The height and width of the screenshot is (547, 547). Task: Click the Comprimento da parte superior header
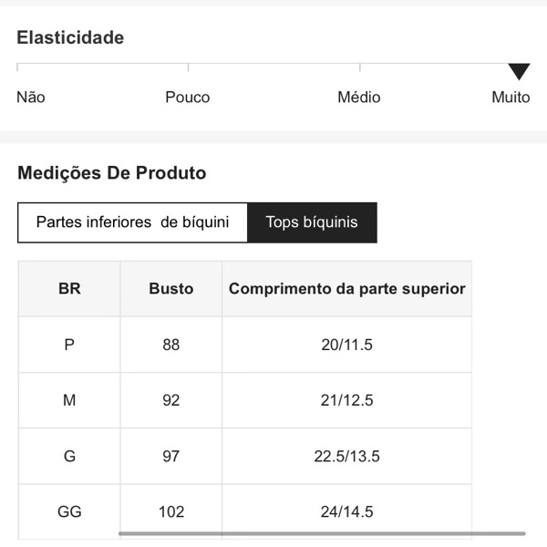pos(347,289)
